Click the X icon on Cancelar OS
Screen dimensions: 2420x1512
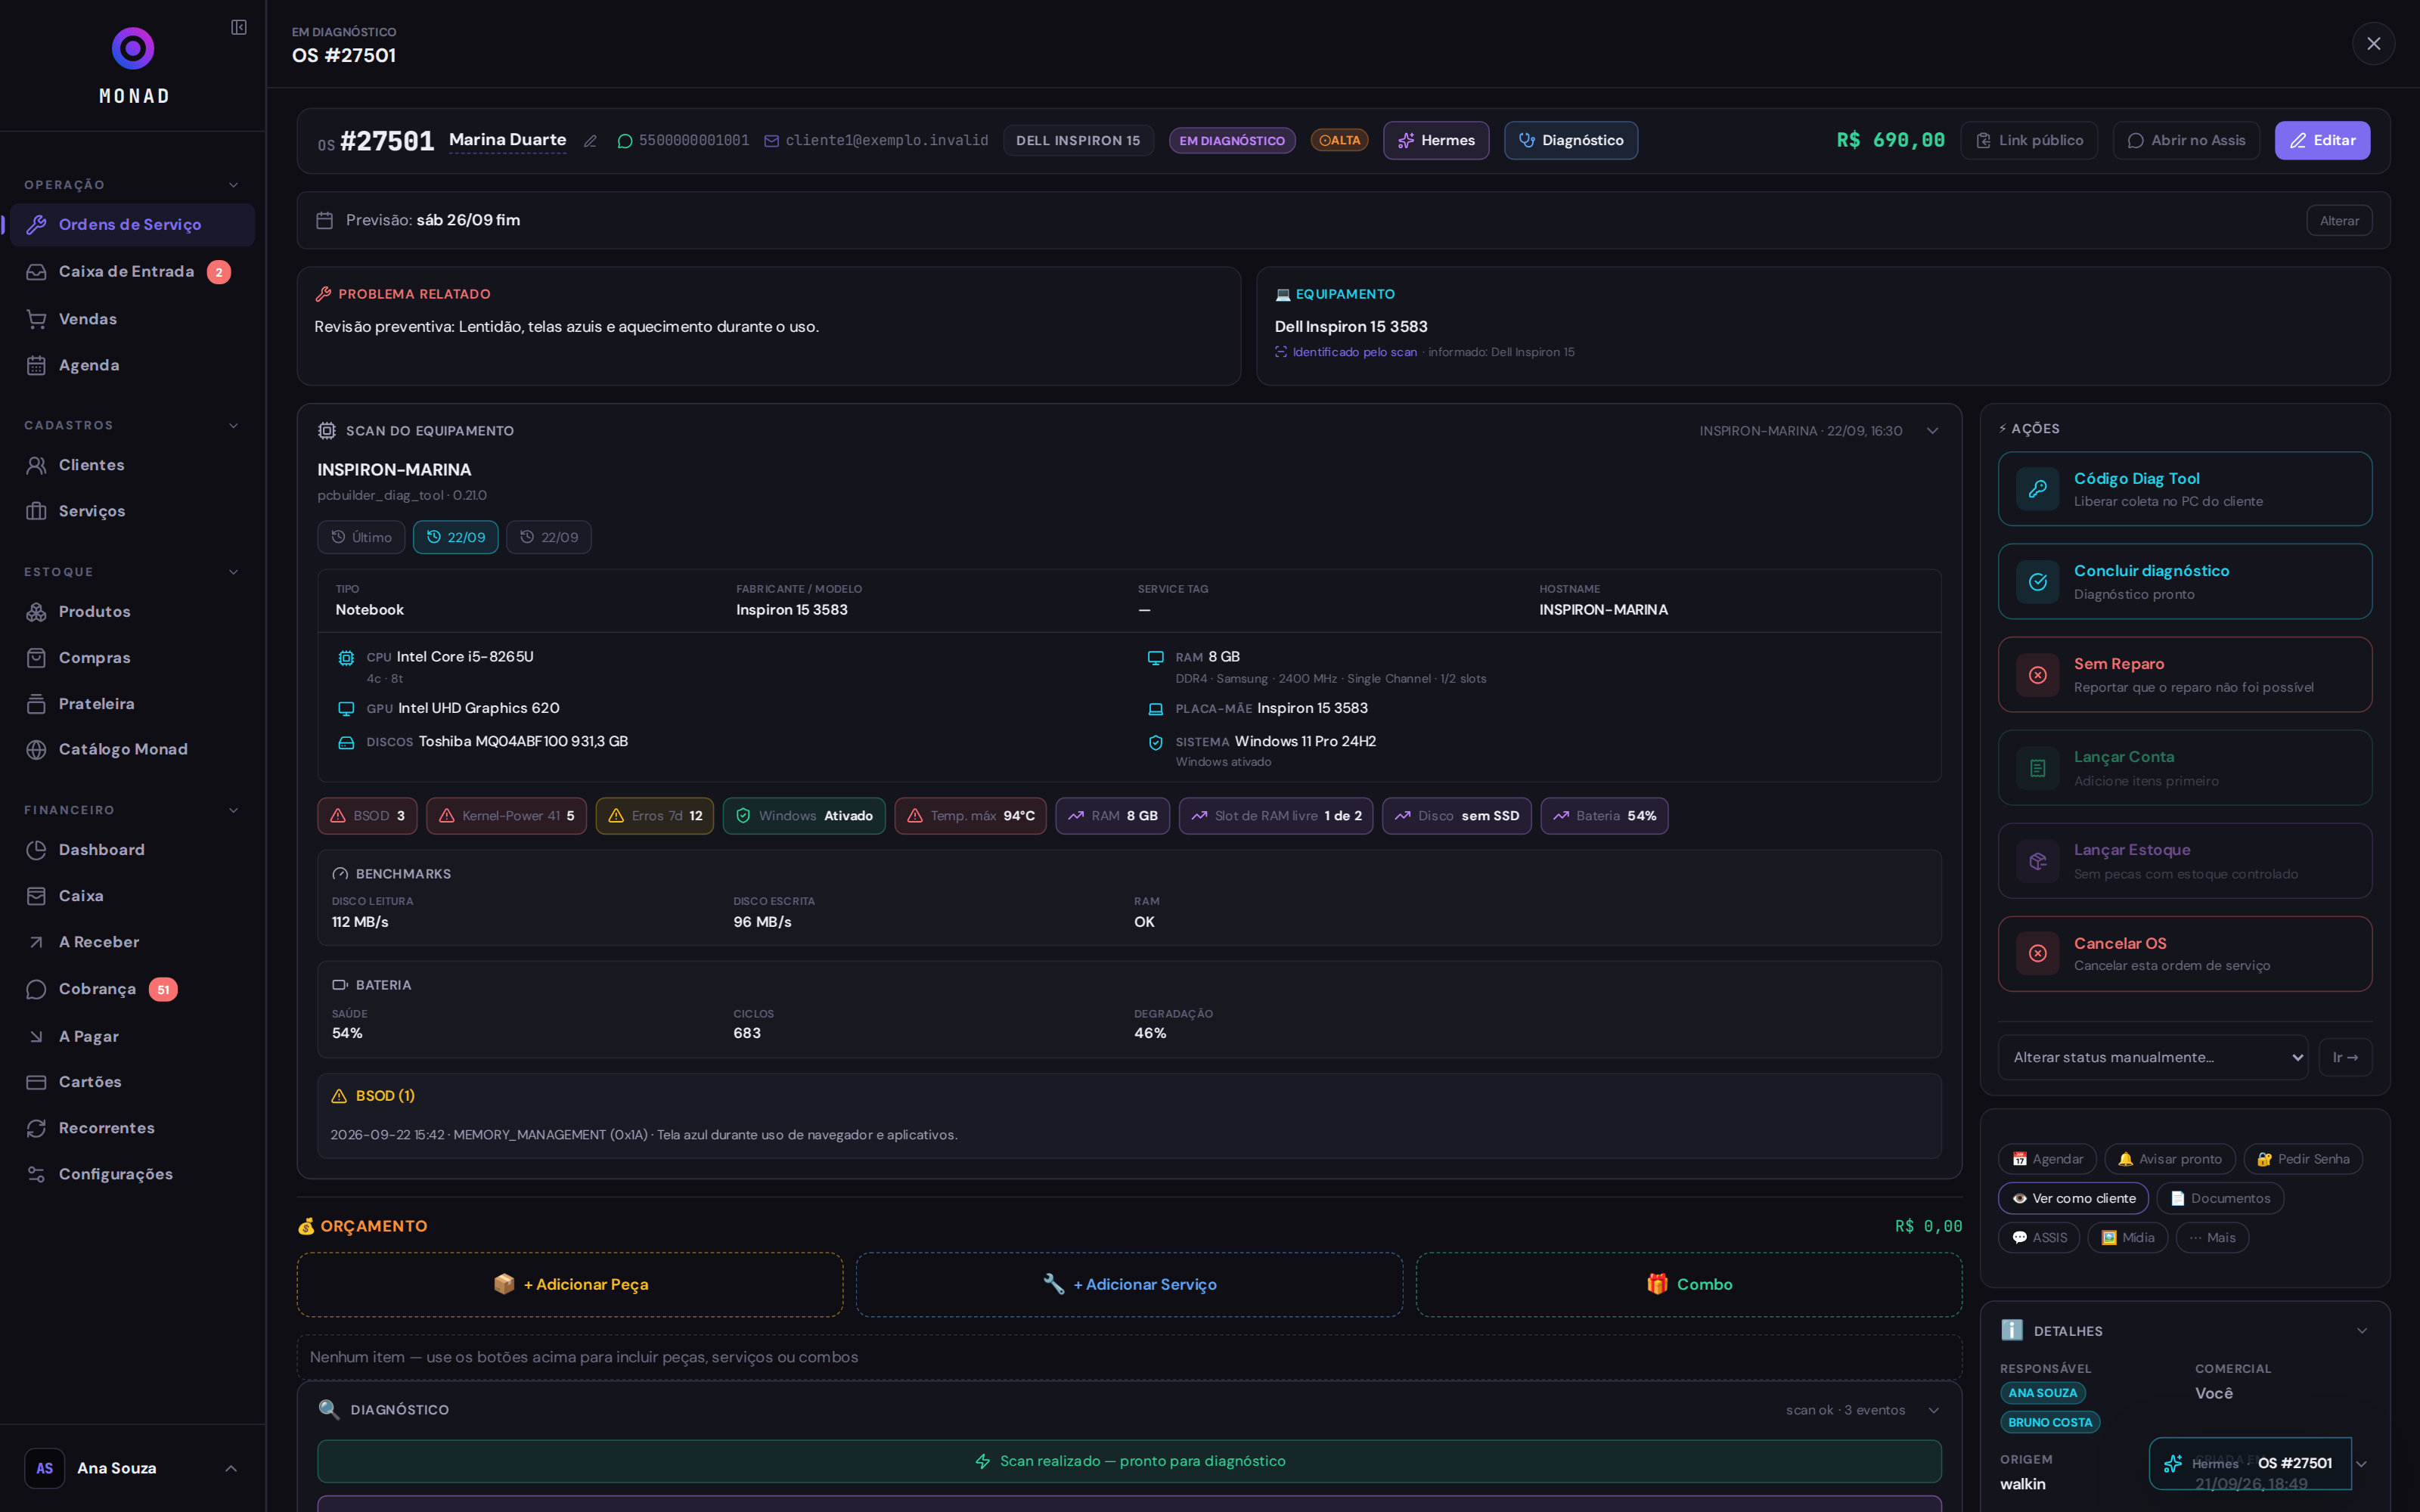click(x=2037, y=954)
